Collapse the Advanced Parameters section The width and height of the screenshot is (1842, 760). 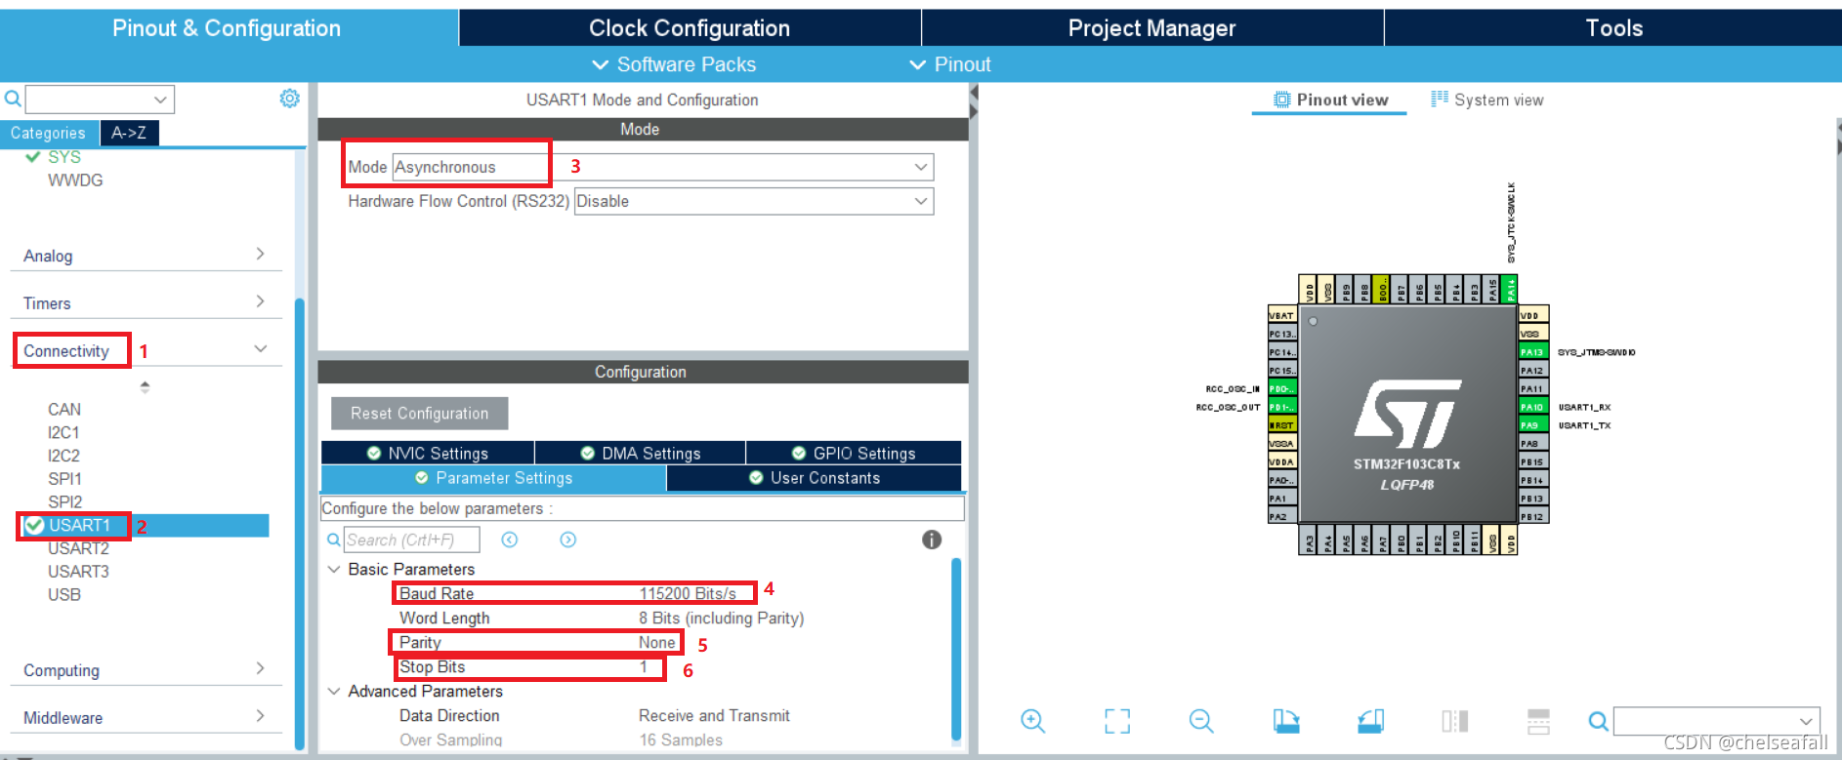[334, 691]
